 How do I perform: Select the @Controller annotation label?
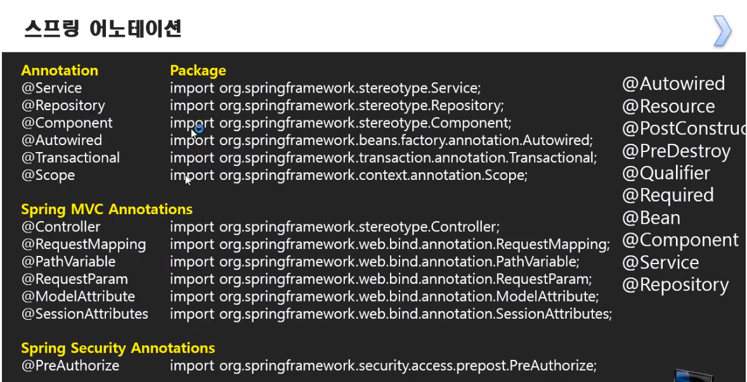click(x=60, y=226)
